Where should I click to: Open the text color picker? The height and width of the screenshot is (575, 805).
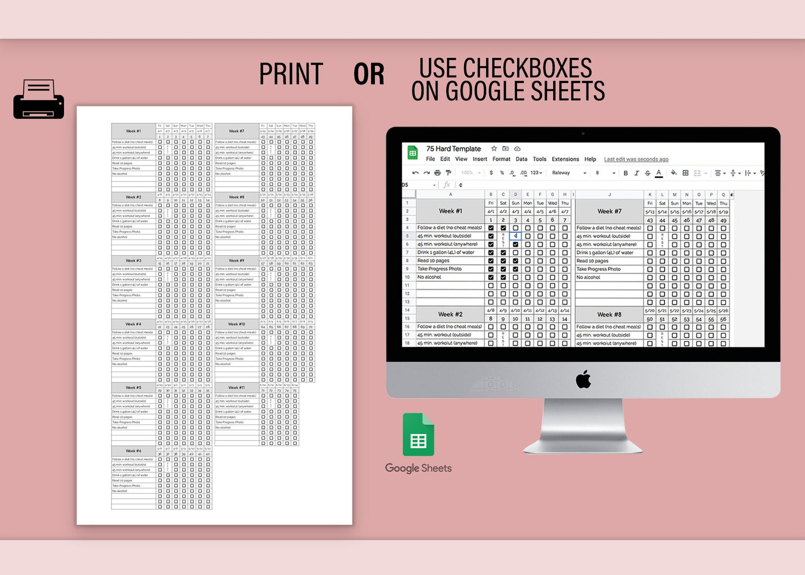pyautogui.click(x=659, y=173)
